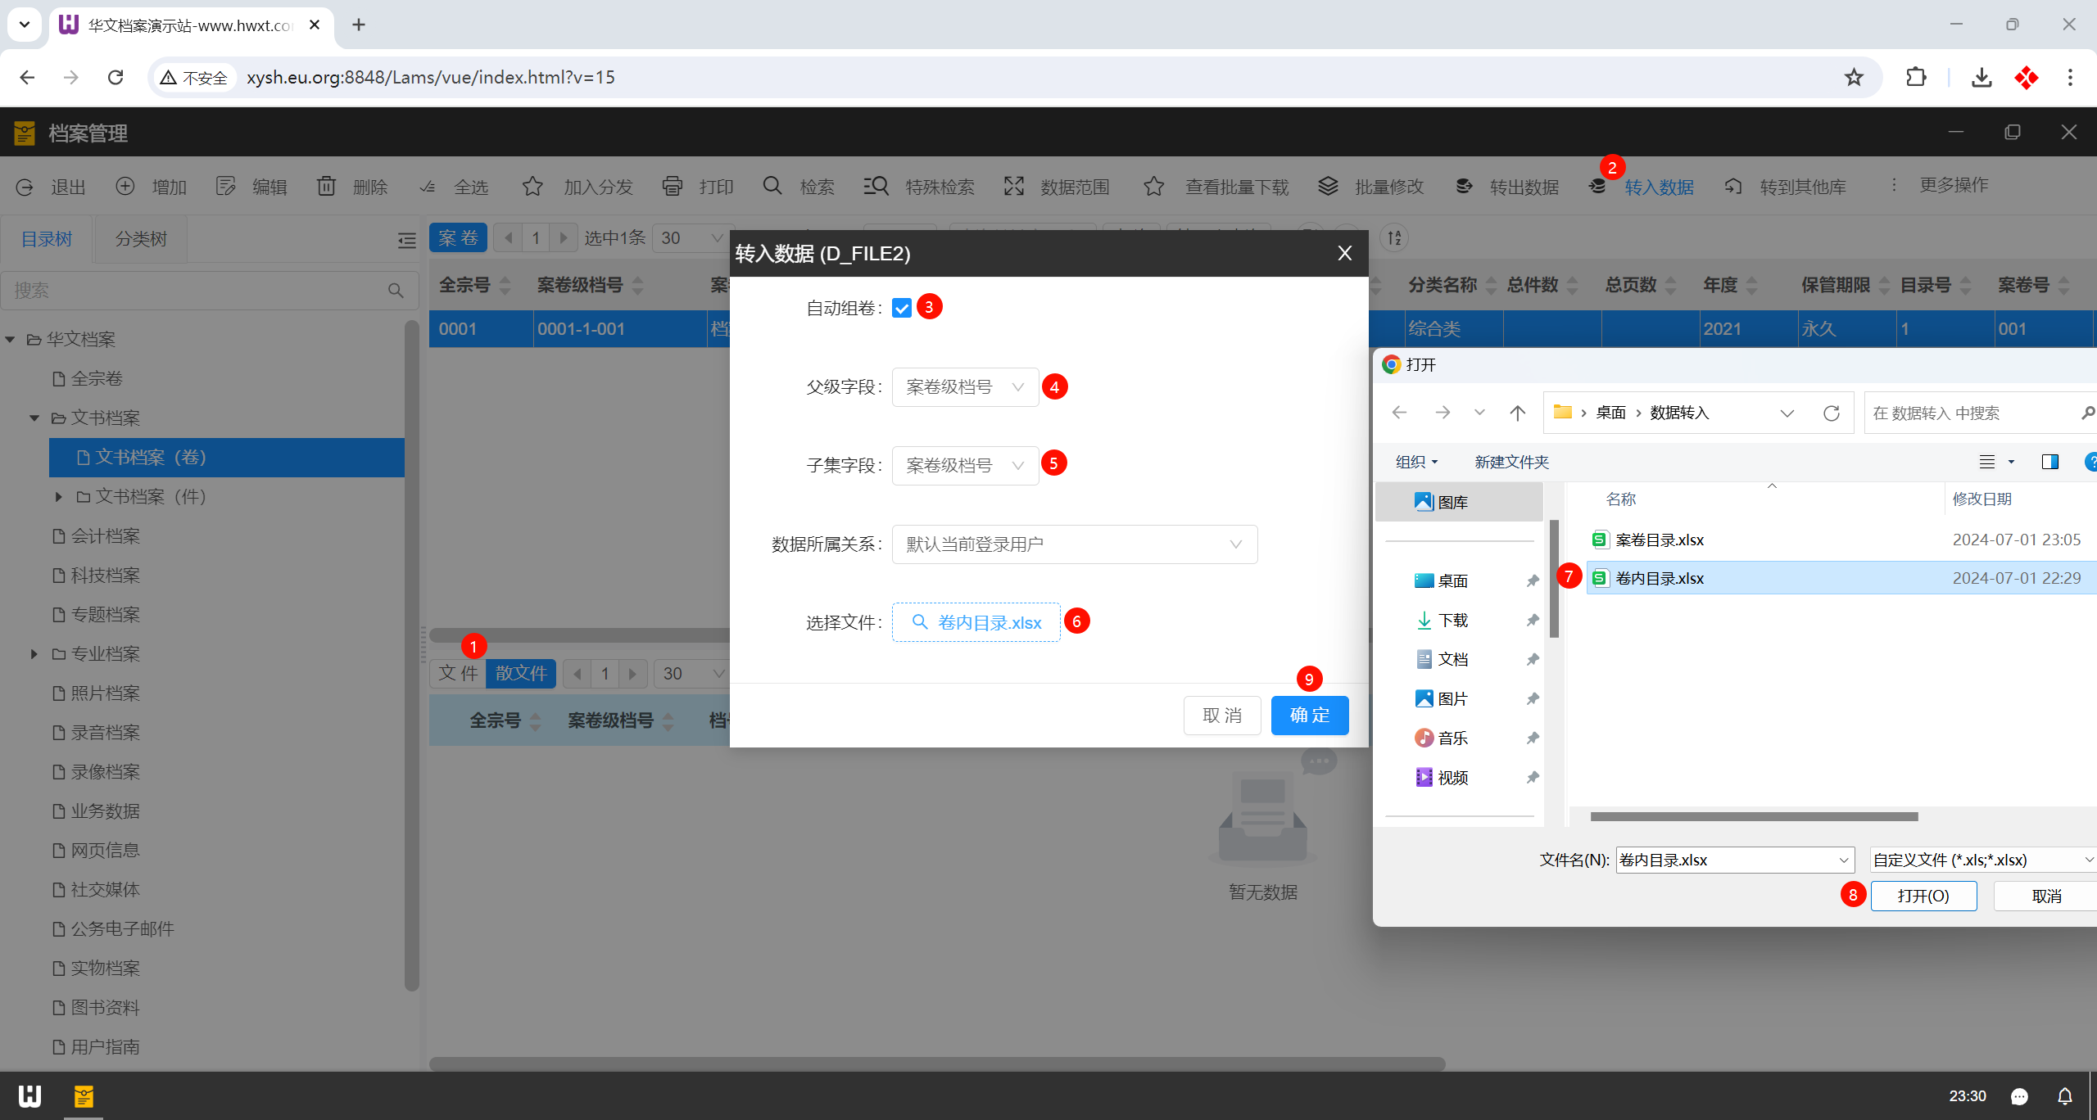Open the 父级字段 dropdown

pos(964,387)
